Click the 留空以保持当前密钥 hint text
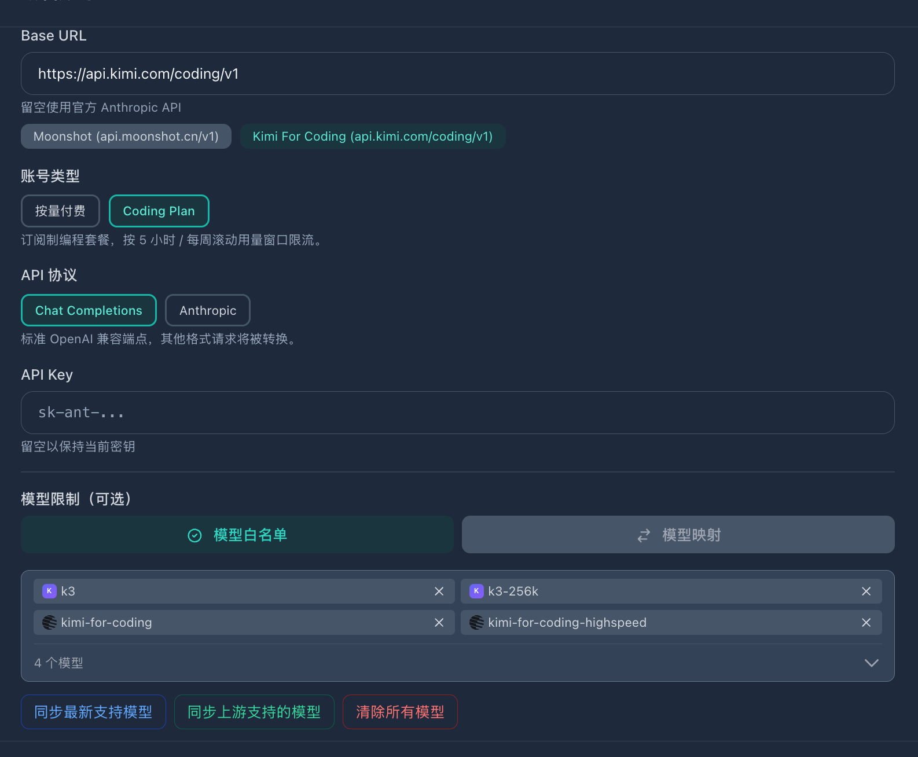Screen dimensions: 918x757 click(78, 447)
